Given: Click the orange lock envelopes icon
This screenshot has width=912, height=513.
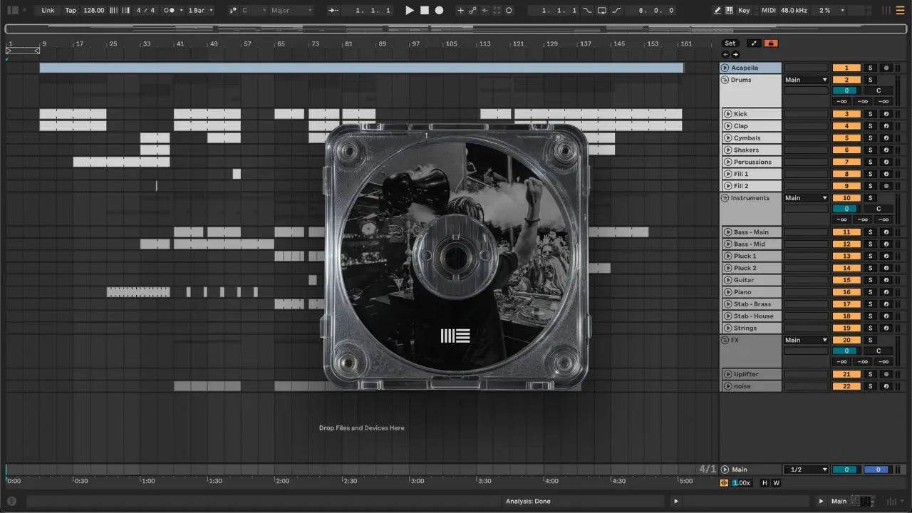Looking at the screenshot, I should (x=771, y=43).
